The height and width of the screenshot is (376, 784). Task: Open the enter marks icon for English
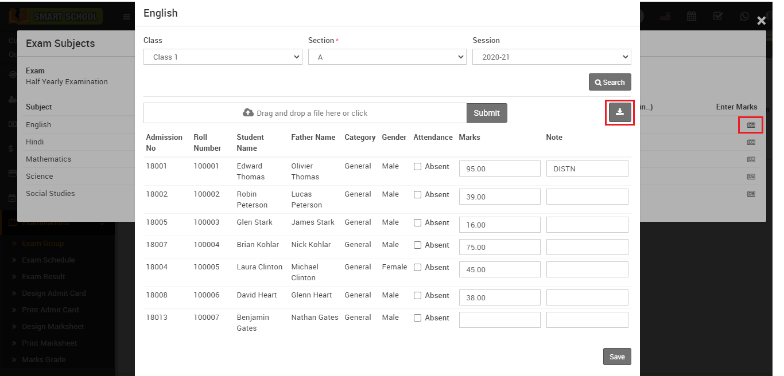pyautogui.click(x=751, y=125)
